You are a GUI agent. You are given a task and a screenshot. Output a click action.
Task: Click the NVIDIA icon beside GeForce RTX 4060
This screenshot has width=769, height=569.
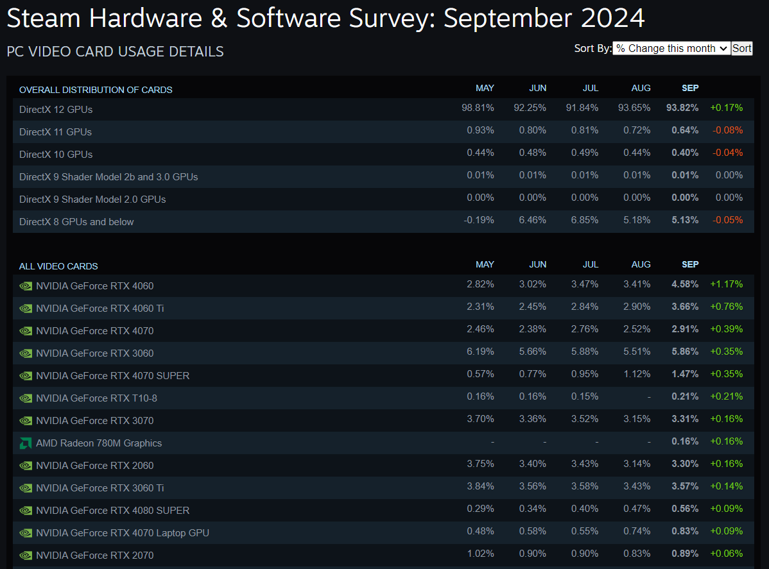26,285
